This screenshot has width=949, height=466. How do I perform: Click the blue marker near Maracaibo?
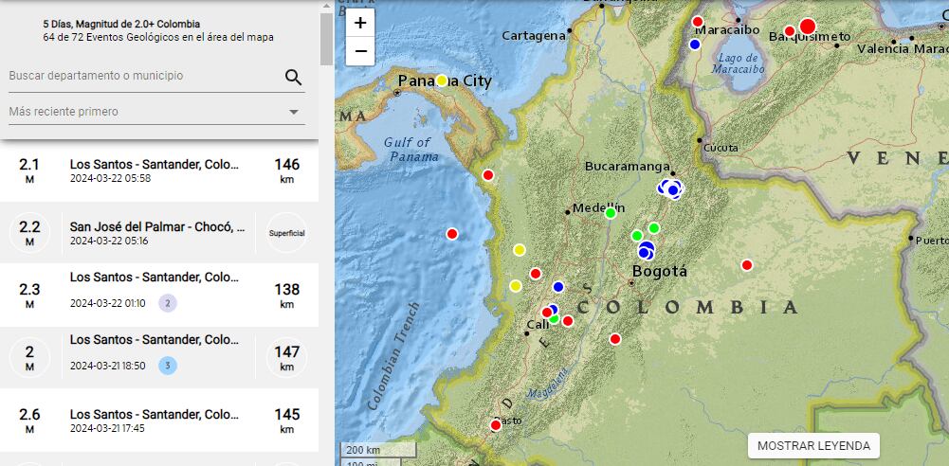point(695,45)
